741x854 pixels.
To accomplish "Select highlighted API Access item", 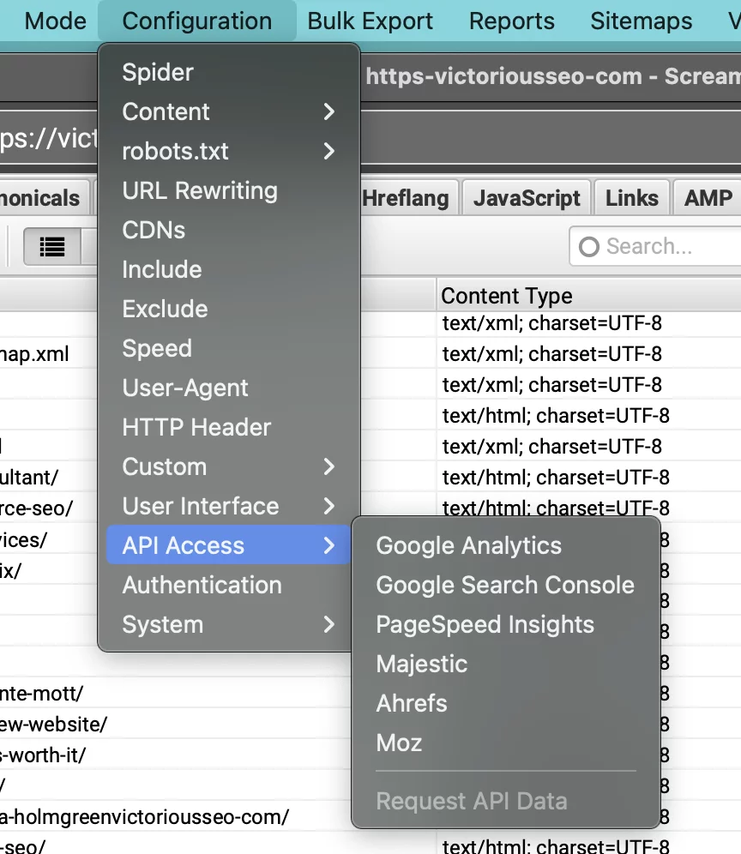I will click(x=229, y=545).
